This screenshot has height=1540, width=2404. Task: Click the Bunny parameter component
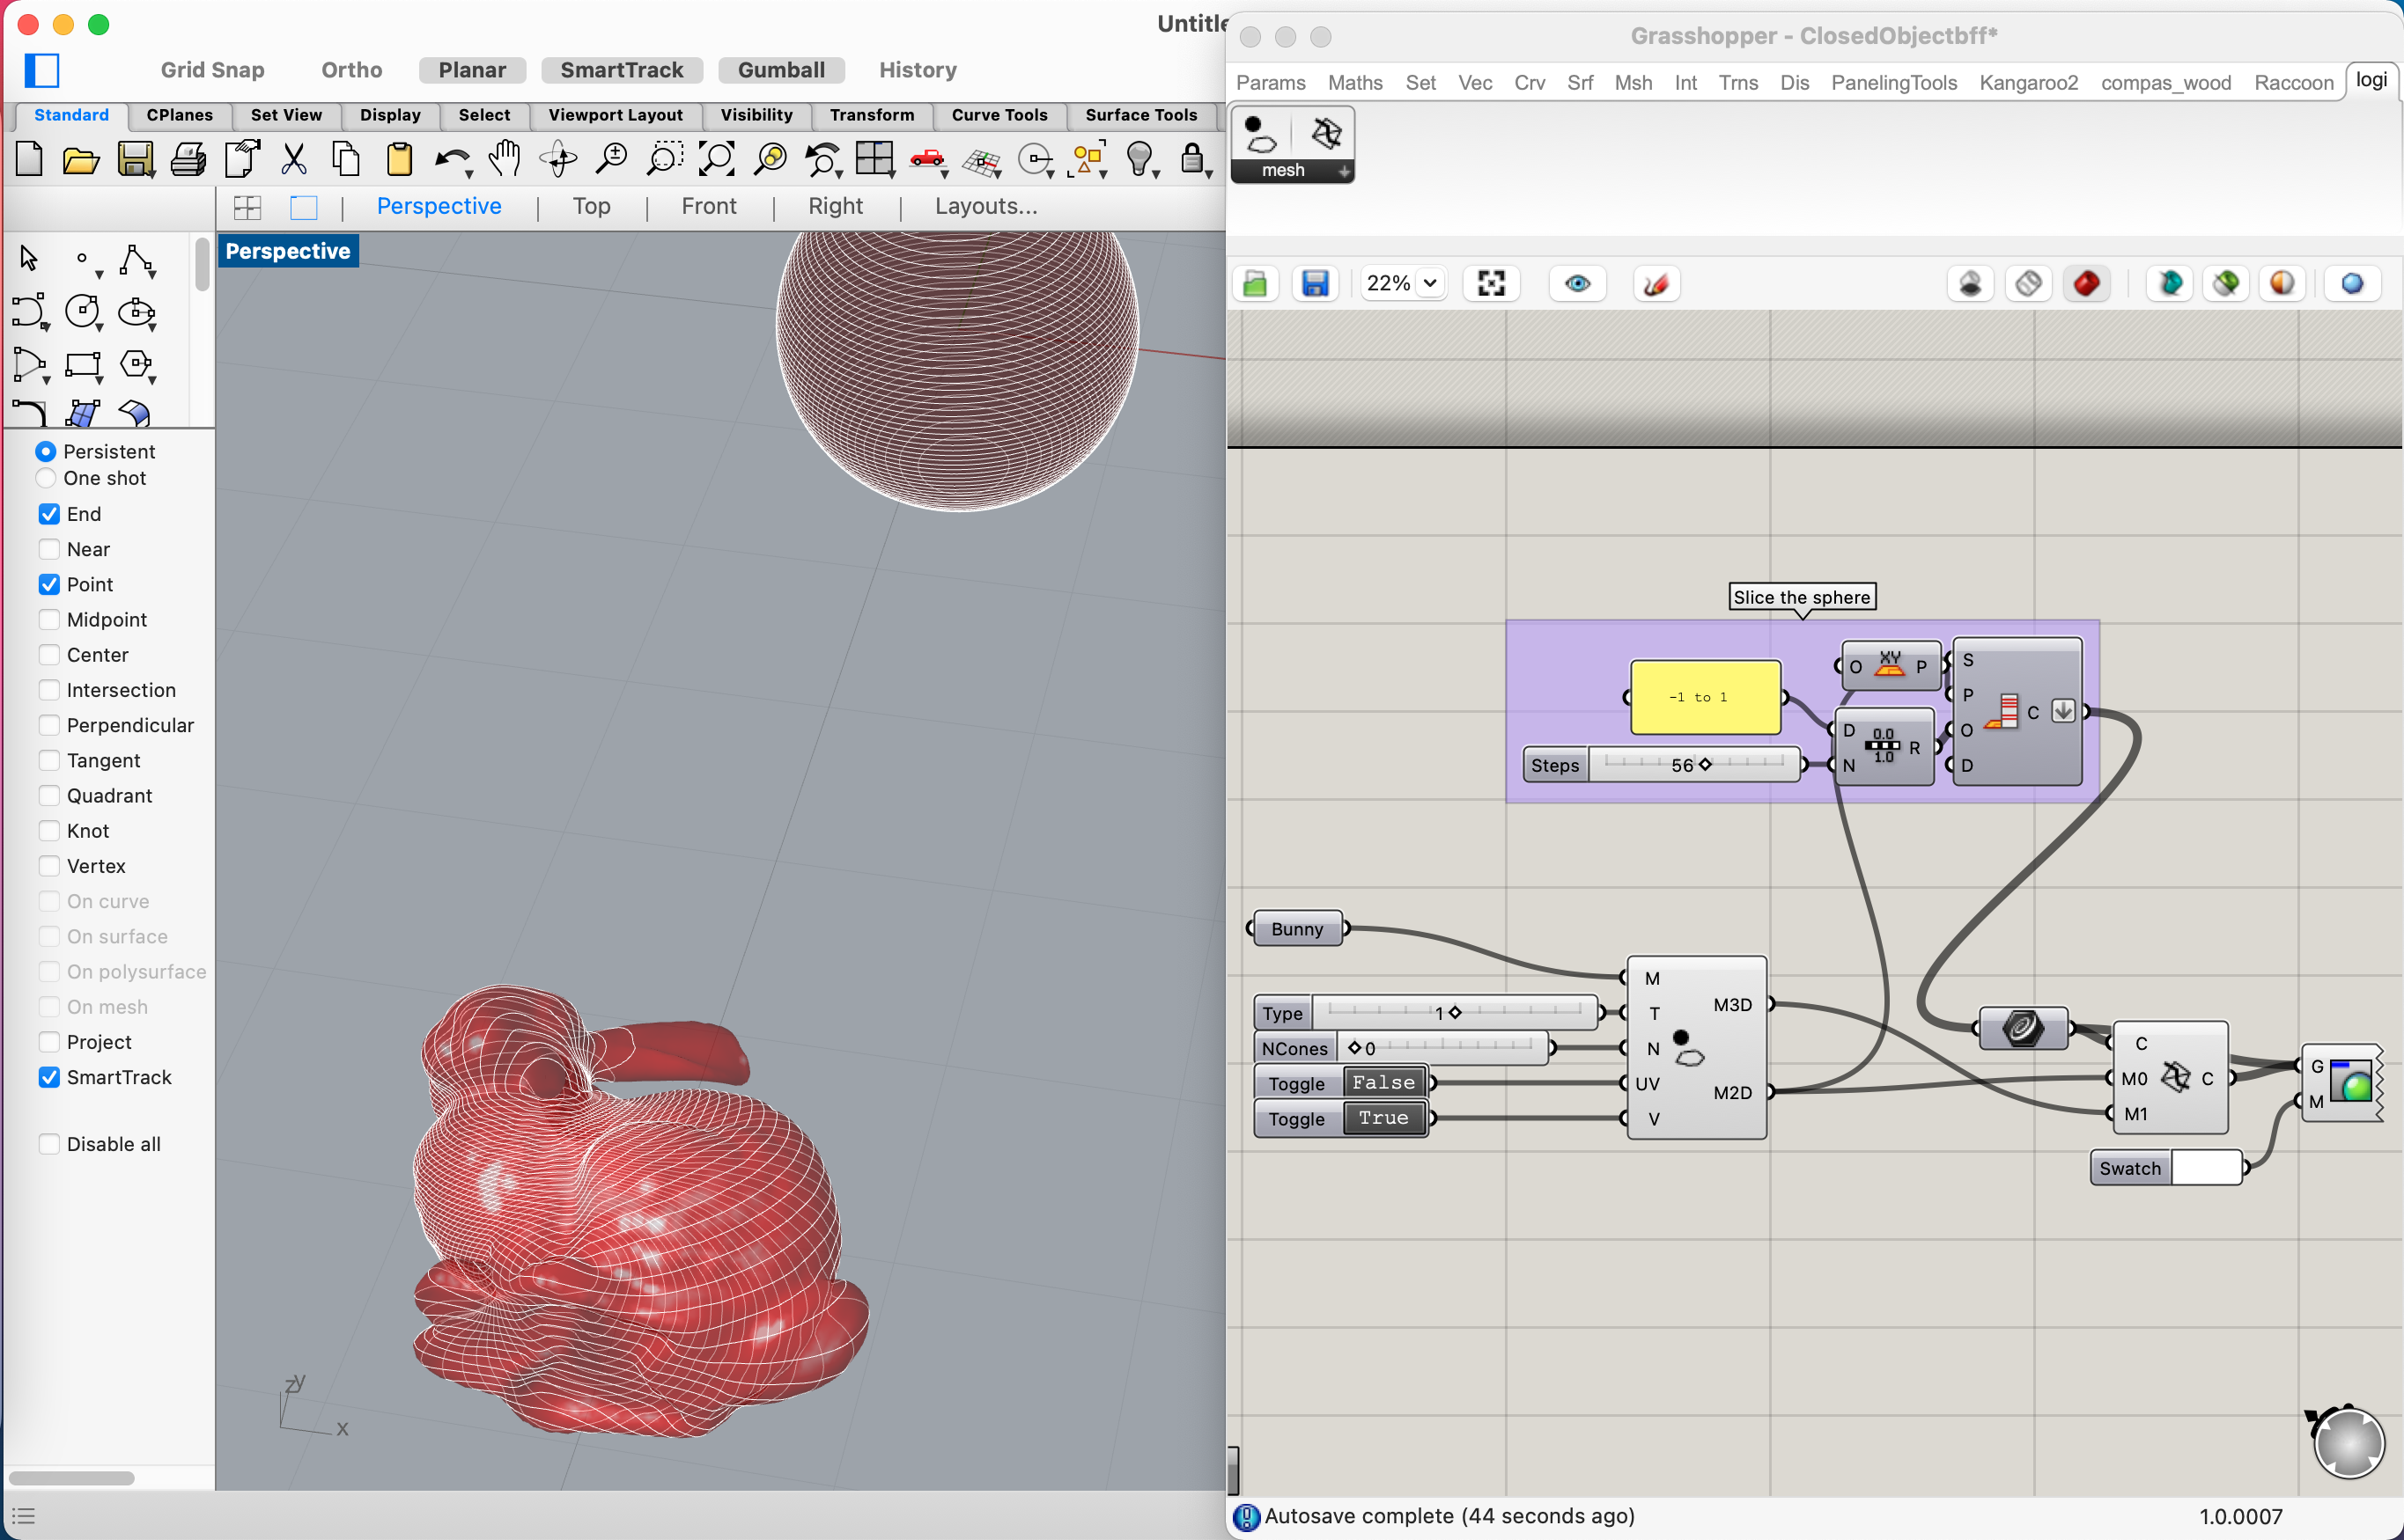[x=1296, y=929]
